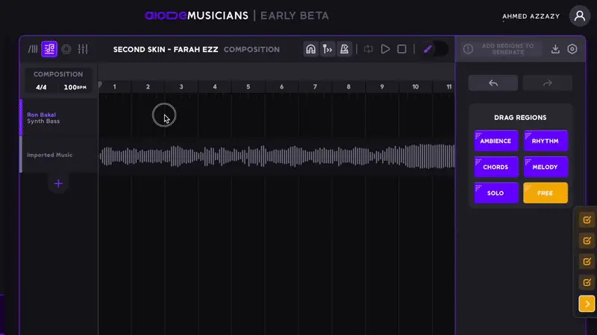Click the metronome icon

345,49
